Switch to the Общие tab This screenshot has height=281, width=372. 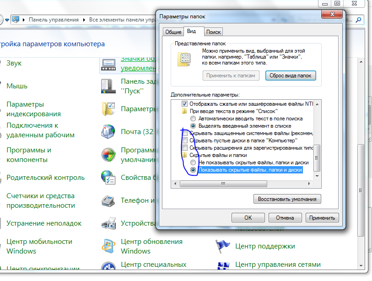[x=173, y=32]
